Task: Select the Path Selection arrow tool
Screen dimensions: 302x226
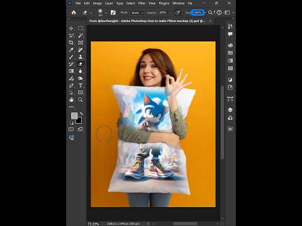Action: (71, 92)
